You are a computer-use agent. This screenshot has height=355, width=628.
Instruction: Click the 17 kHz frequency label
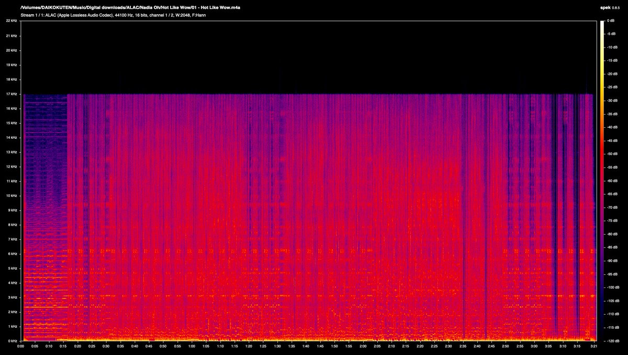12,94
